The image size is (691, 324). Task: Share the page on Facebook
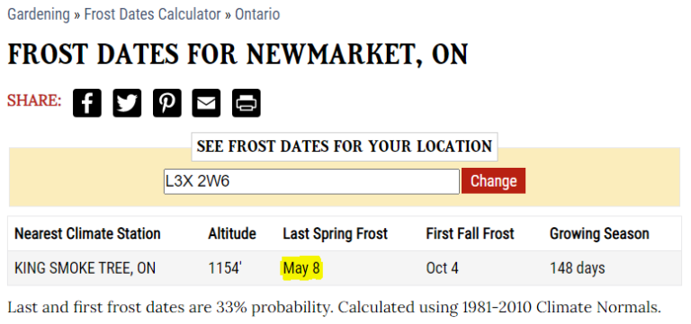click(x=86, y=103)
